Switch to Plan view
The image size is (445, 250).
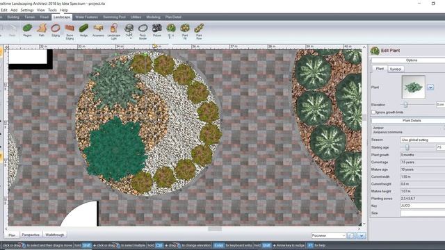pyautogui.click(x=12, y=235)
